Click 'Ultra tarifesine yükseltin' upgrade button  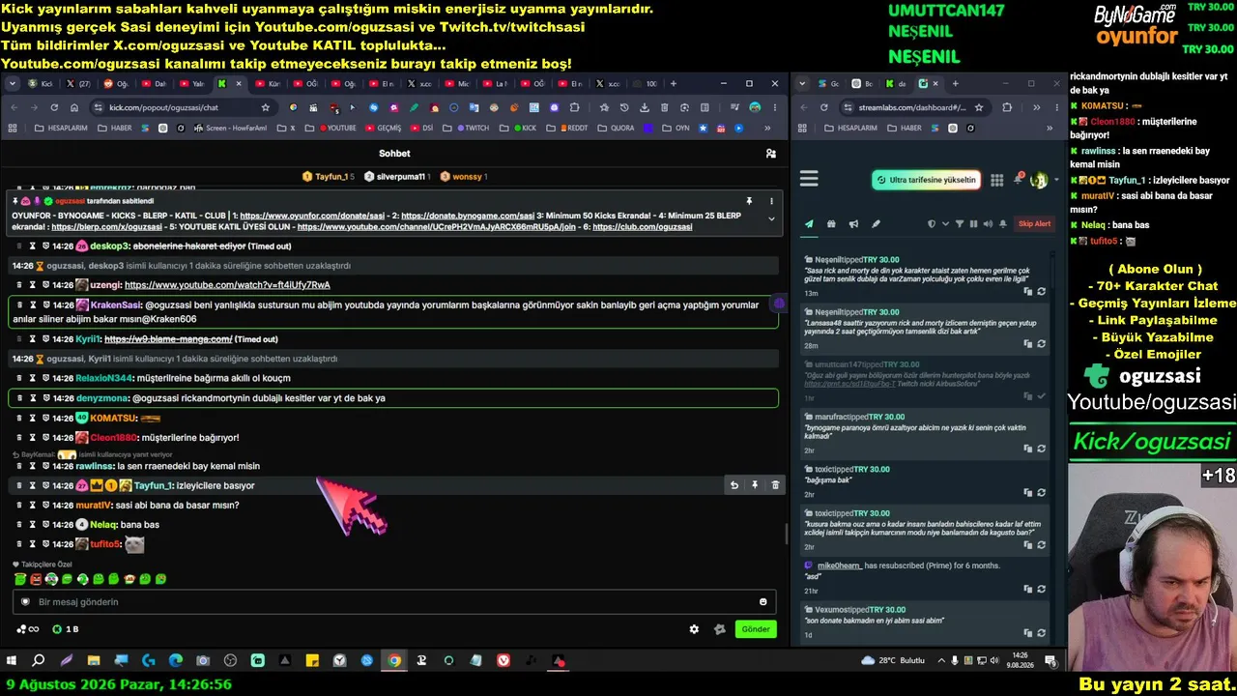[x=926, y=180]
